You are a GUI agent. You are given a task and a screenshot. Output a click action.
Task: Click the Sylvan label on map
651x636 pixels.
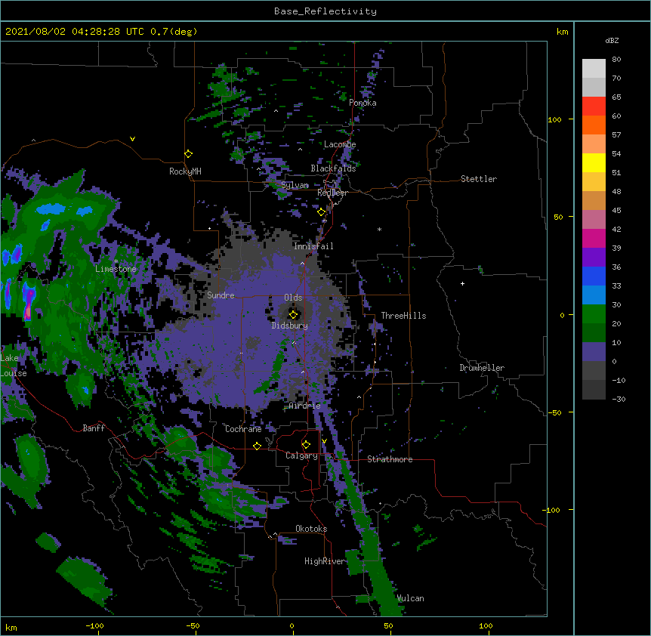[x=295, y=185]
